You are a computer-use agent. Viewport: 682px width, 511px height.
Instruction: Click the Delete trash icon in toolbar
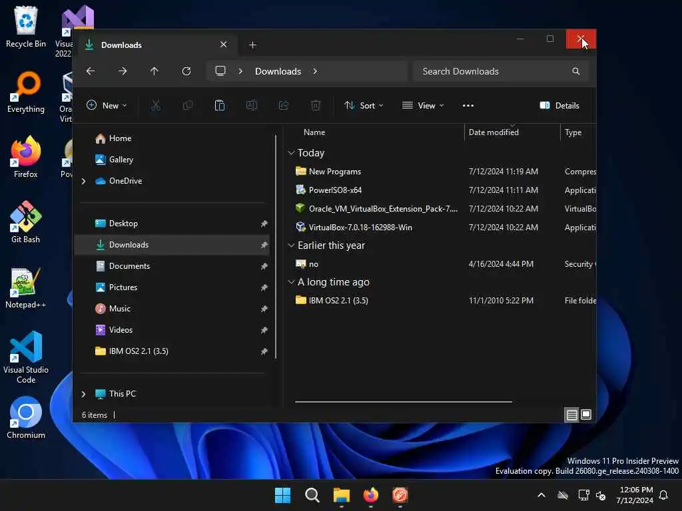coord(316,105)
